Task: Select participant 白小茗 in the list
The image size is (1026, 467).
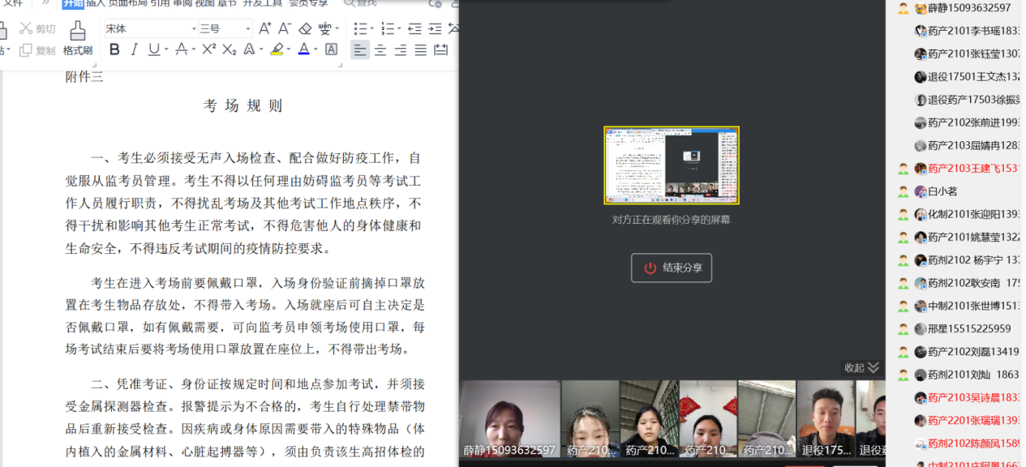Action: pyautogui.click(x=942, y=191)
